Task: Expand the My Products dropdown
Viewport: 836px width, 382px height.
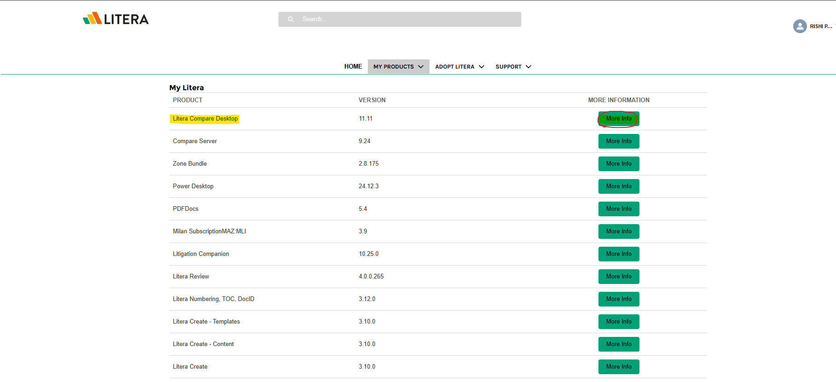Action: click(398, 67)
